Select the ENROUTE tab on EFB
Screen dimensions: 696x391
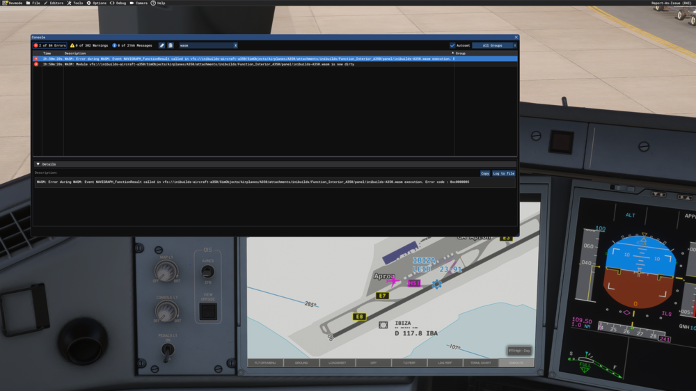[x=516, y=362]
